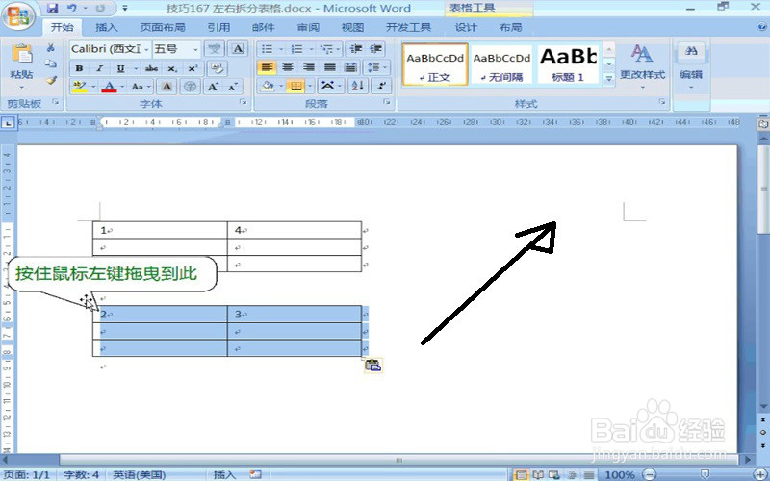Viewport: 770px width, 481px height.
Task: Expand the highlight color dropdown arrow
Action: (x=92, y=87)
